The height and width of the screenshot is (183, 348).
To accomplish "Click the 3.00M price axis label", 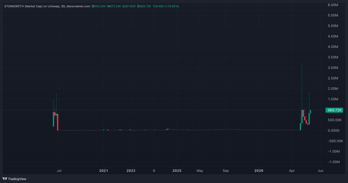I will click(x=333, y=68).
